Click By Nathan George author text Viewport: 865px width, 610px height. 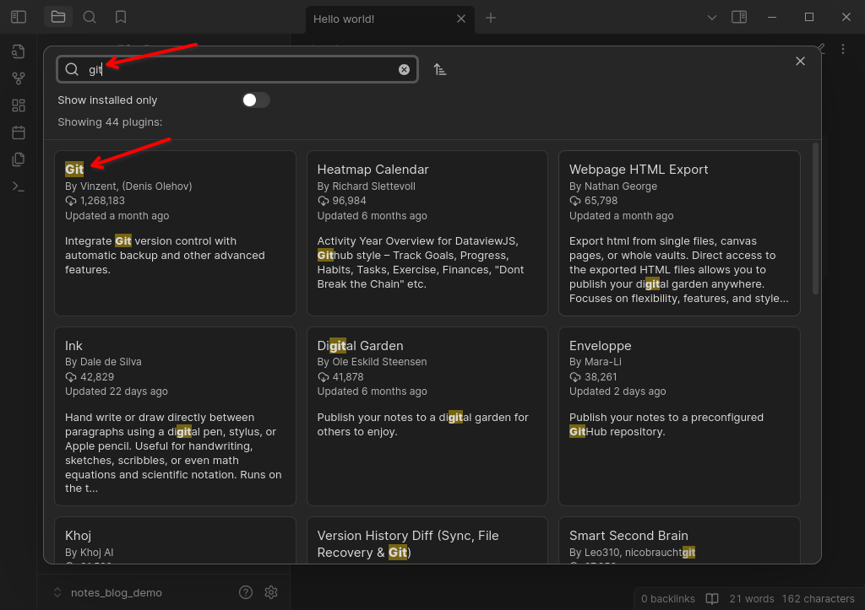click(x=613, y=186)
